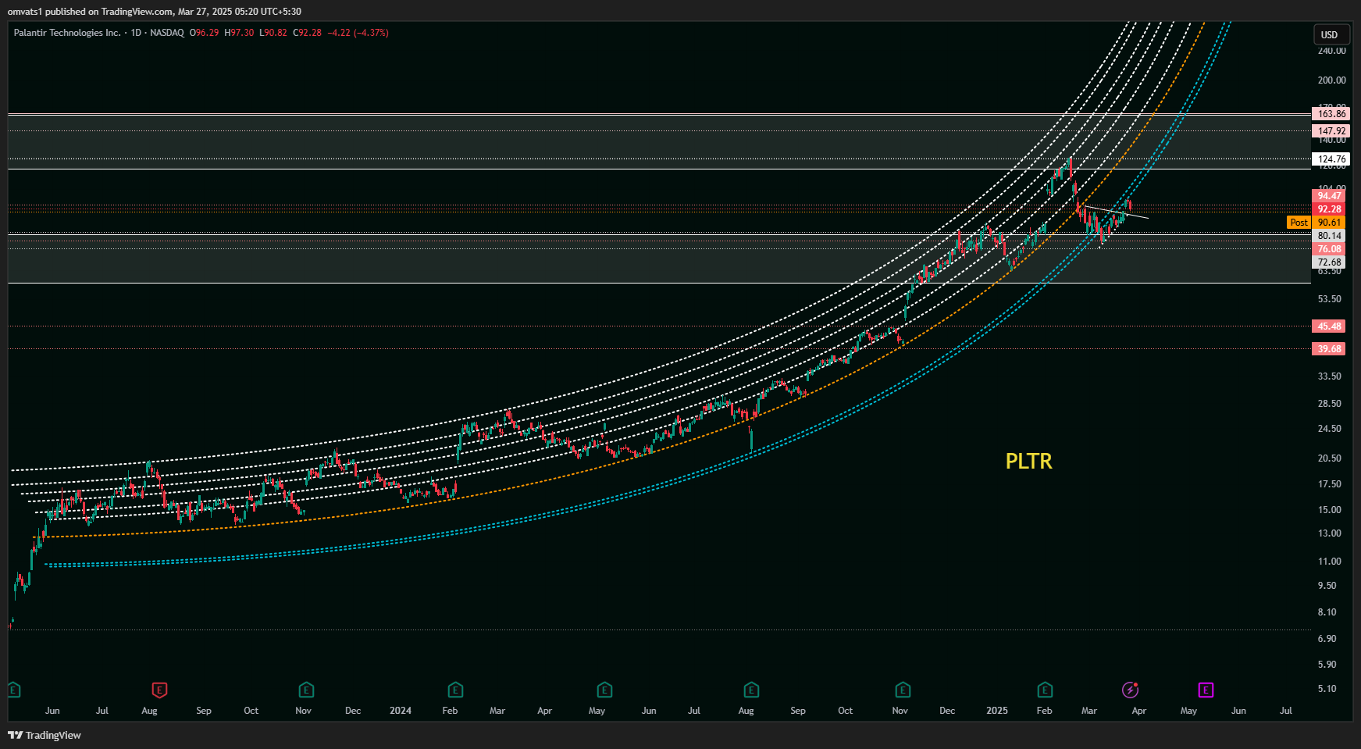Click the purple lightning event icon before Apr
The height and width of the screenshot is (749, 1361).
click(x=1130, y=690)
